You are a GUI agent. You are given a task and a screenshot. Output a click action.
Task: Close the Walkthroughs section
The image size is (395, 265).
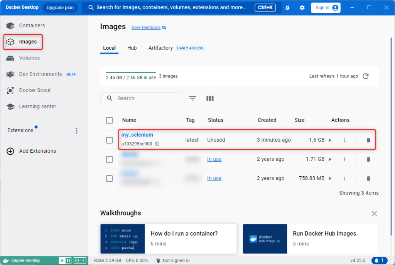(374, 214)
